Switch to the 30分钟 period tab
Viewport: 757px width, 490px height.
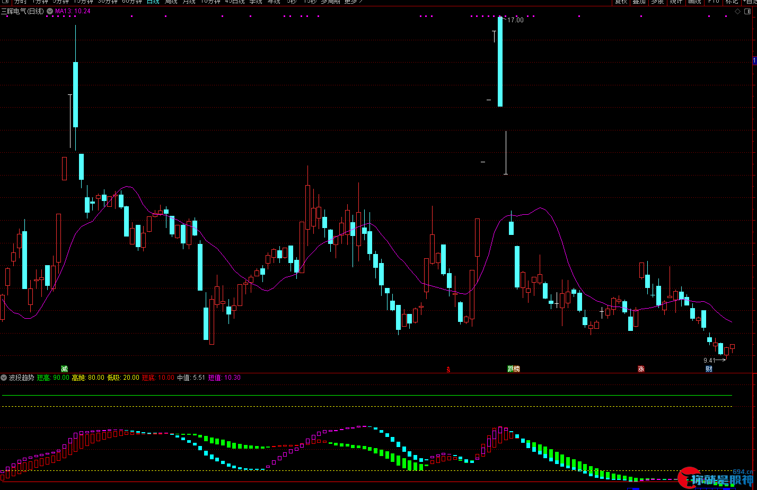pyautogui.click(x=108, y=2)
